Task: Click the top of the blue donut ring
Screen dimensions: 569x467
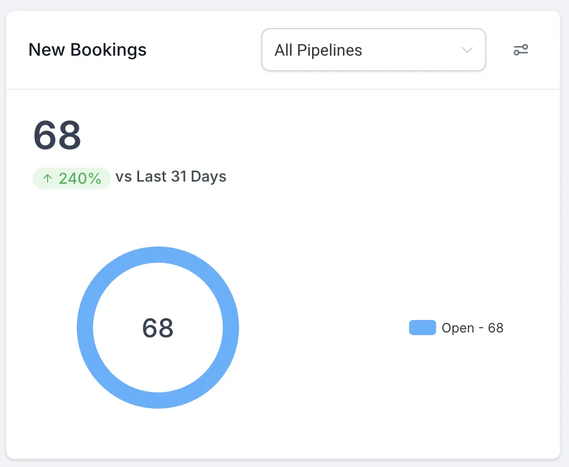Action: tap(158, 255)
